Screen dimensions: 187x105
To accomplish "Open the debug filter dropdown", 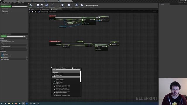I will pyautogui.click(x=92, y=6).
